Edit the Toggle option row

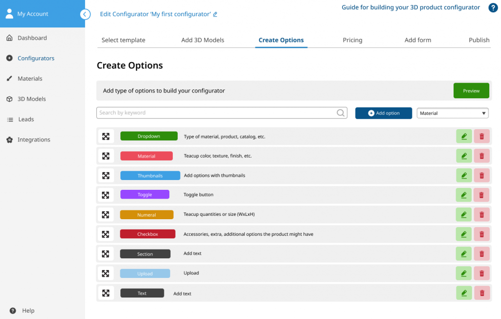(463, 195)
